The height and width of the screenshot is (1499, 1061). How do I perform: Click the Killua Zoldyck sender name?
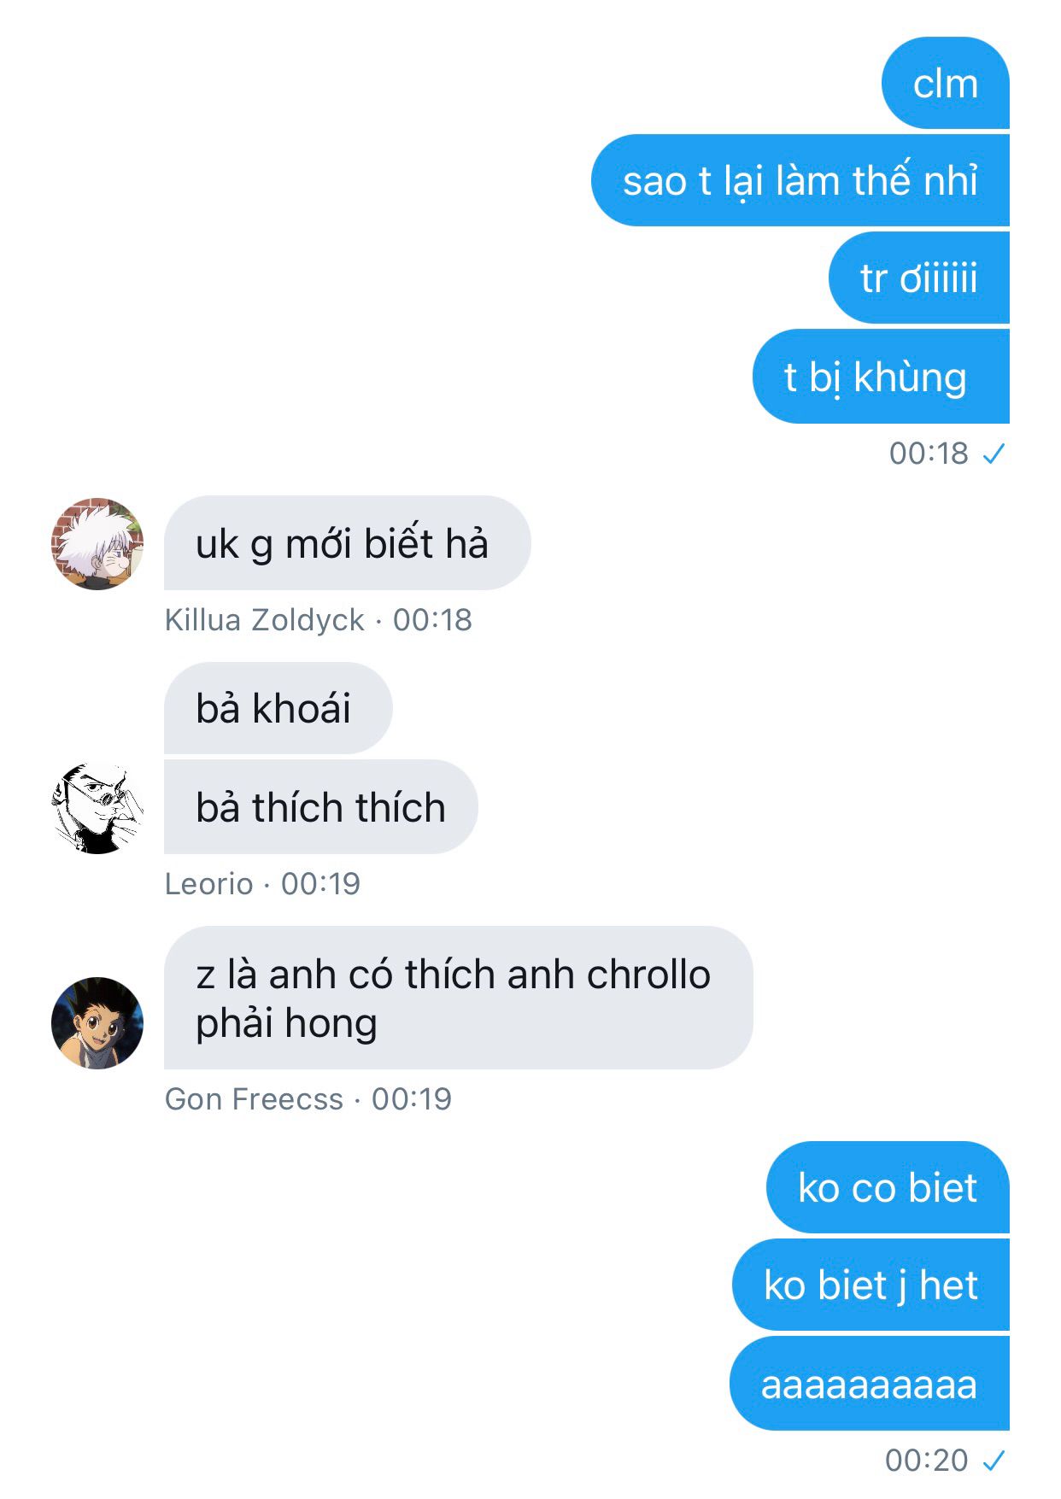[x=265, y=620]
